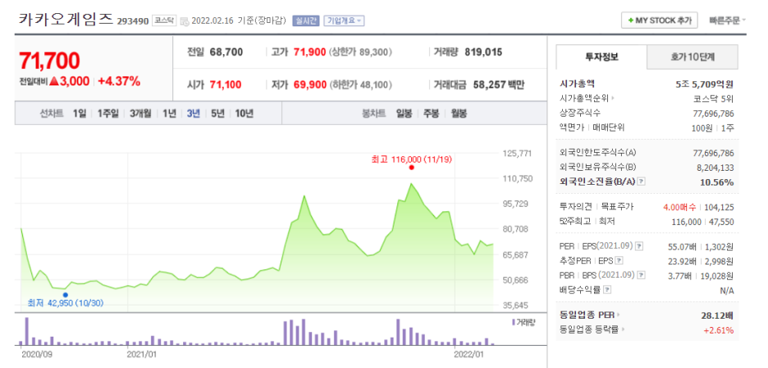Click the 거래량 value 819,015
Screen dimensions: 768x368
(x=483, y=52)
